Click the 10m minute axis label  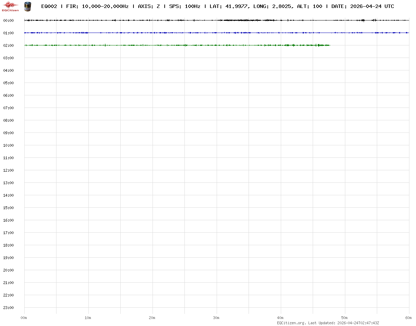pos(88,318)
